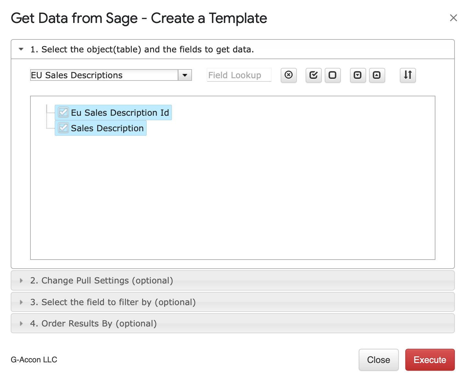The height and width of the screenshot is (384, 472).
Task: Close the dialog with the X icon
Action: pyautogui.click(x=453, y=18)
